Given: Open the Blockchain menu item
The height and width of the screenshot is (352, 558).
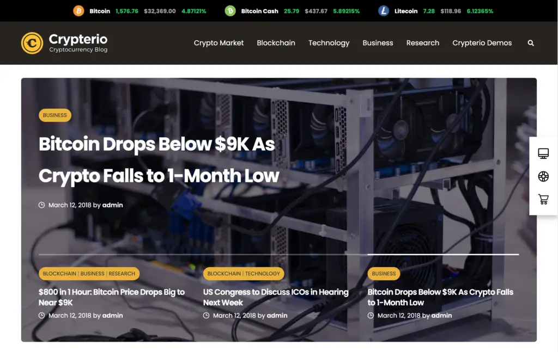Looking at the screenshot, I should pyautogui.click(x=276, y=43).
